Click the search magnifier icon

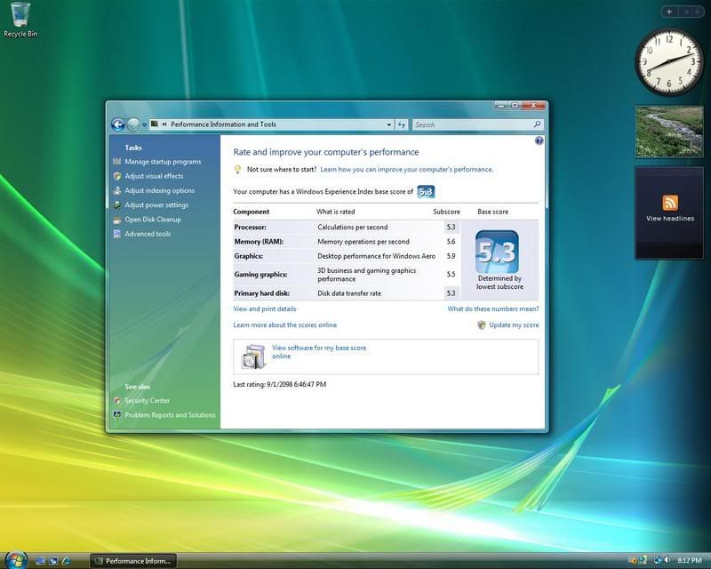point(538,124)
